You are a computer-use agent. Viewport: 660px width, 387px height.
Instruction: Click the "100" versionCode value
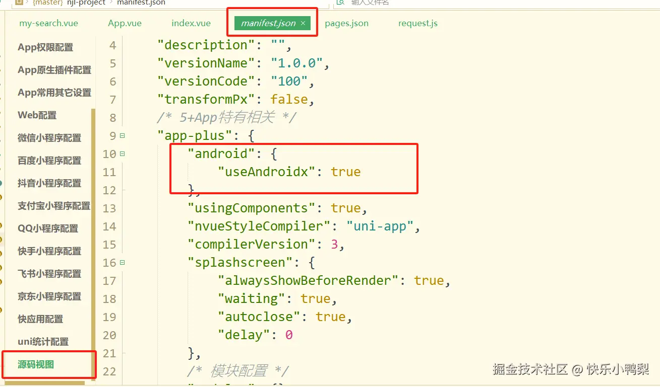coord(289,82)
